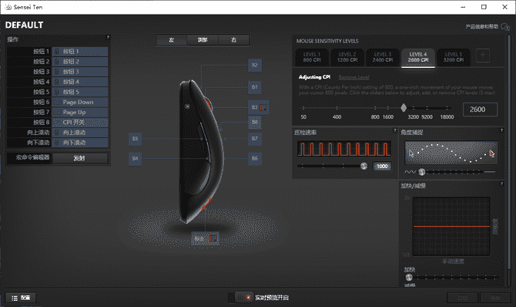Open the 向上滚动 scroll up assignment

coord(80,133)
